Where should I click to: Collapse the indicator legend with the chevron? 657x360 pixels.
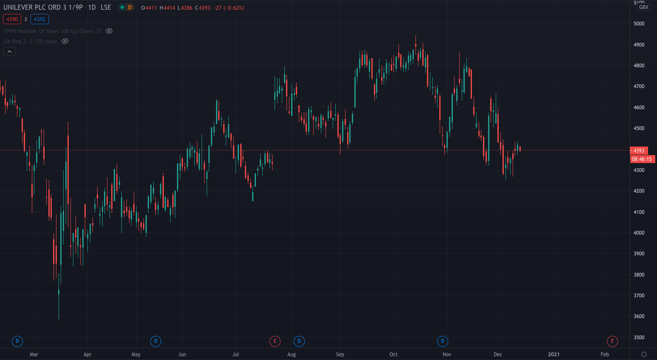[x=9, y=52]
